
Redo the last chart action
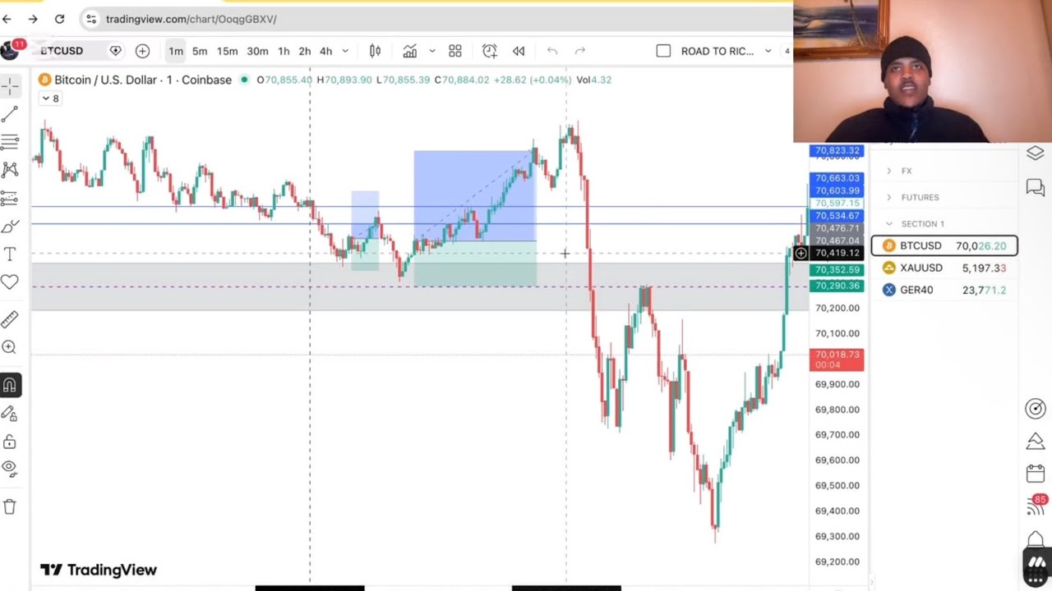click(580, 51)
